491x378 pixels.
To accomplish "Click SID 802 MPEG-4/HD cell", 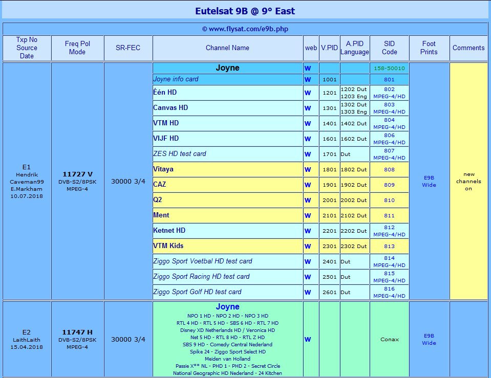I will point(389,93).
